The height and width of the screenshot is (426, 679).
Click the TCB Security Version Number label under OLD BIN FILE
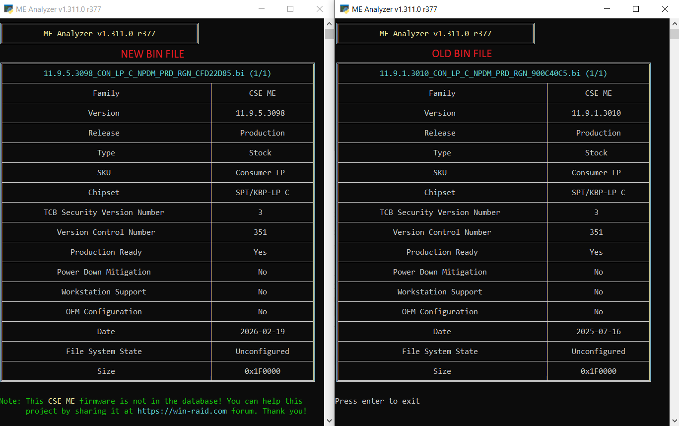pyautogui.click(x=440, y=213)
